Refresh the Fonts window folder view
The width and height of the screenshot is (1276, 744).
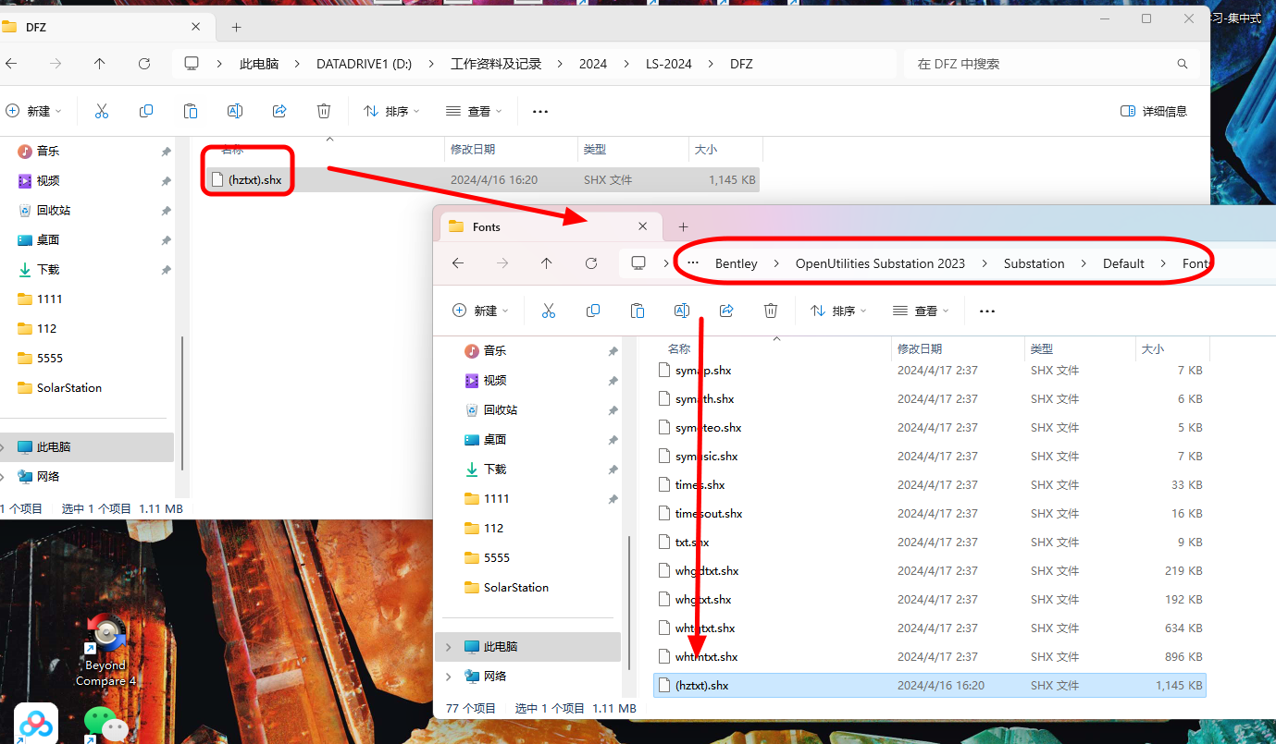[591, 263]
